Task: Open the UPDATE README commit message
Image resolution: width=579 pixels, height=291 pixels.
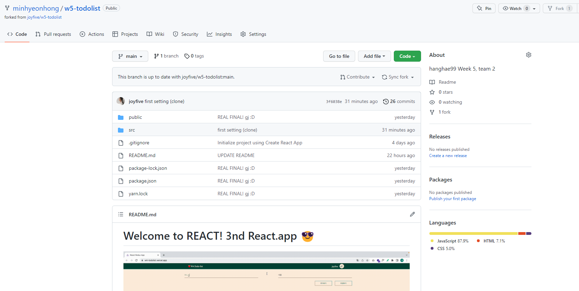Action: (x=236, y=156)
